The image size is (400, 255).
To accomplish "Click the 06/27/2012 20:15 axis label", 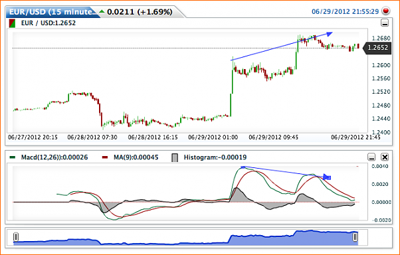I will tap(33, 137).
